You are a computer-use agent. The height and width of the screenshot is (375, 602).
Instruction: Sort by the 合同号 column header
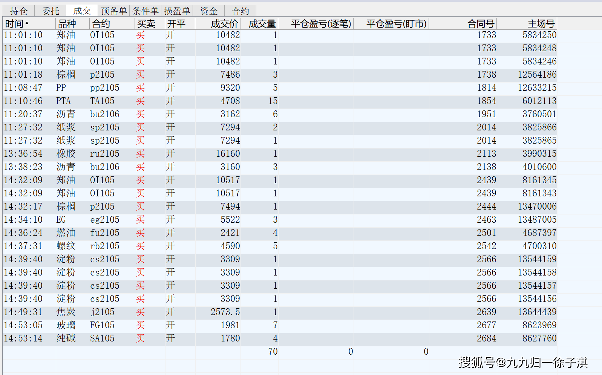[x=463, y=23]
